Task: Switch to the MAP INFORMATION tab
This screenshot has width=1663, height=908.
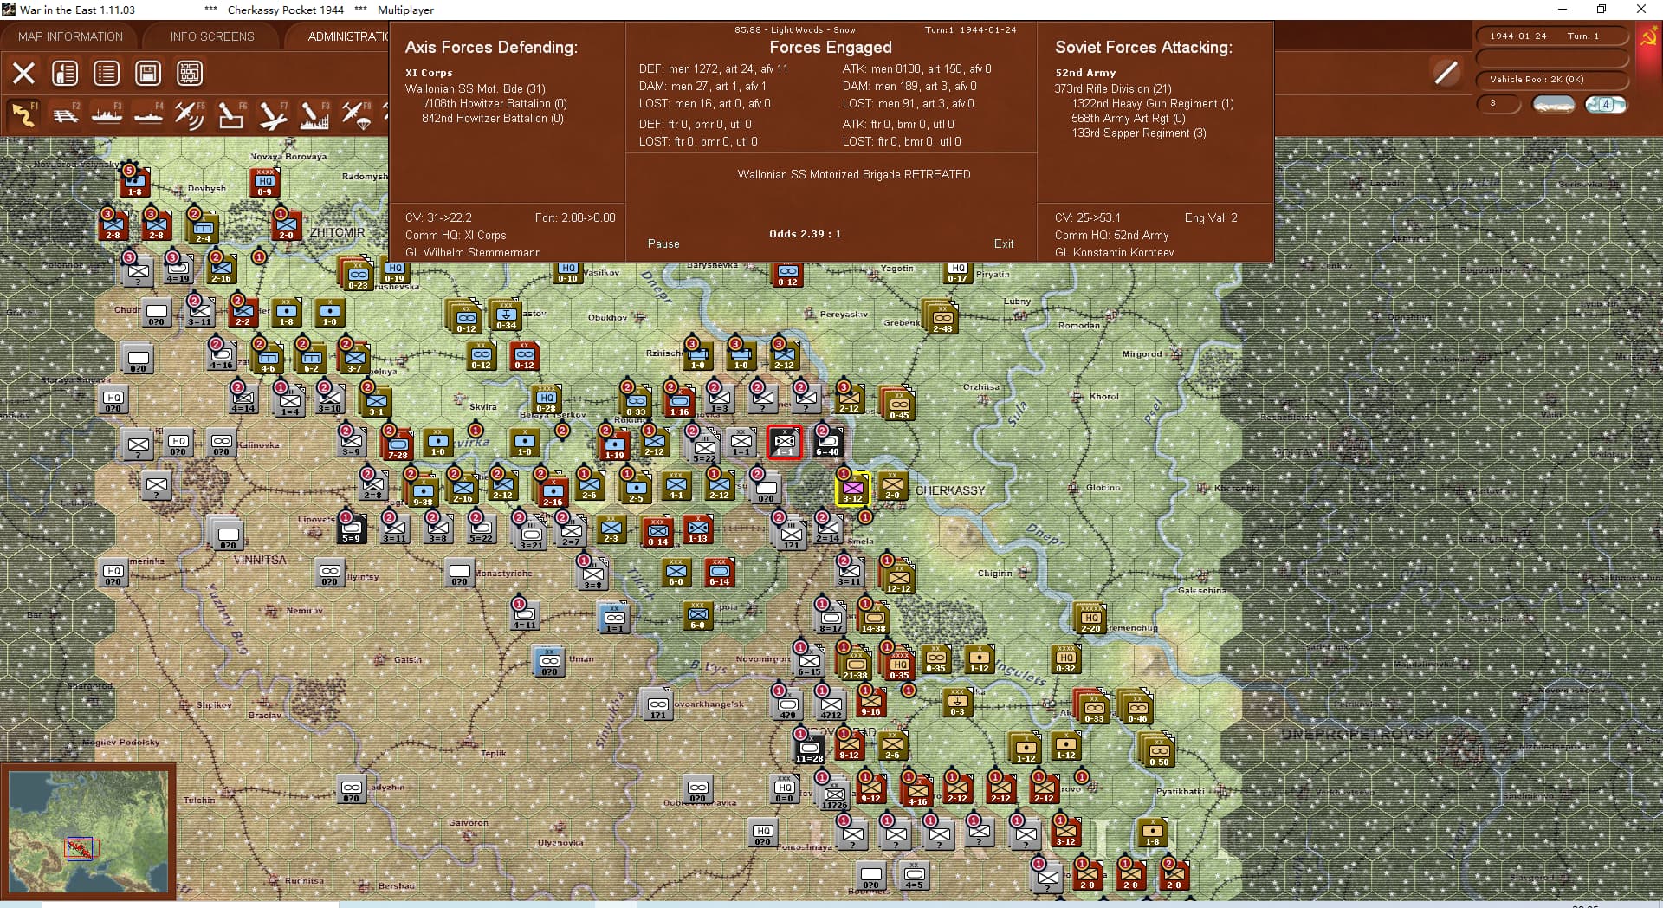Action: click(70, 36)
